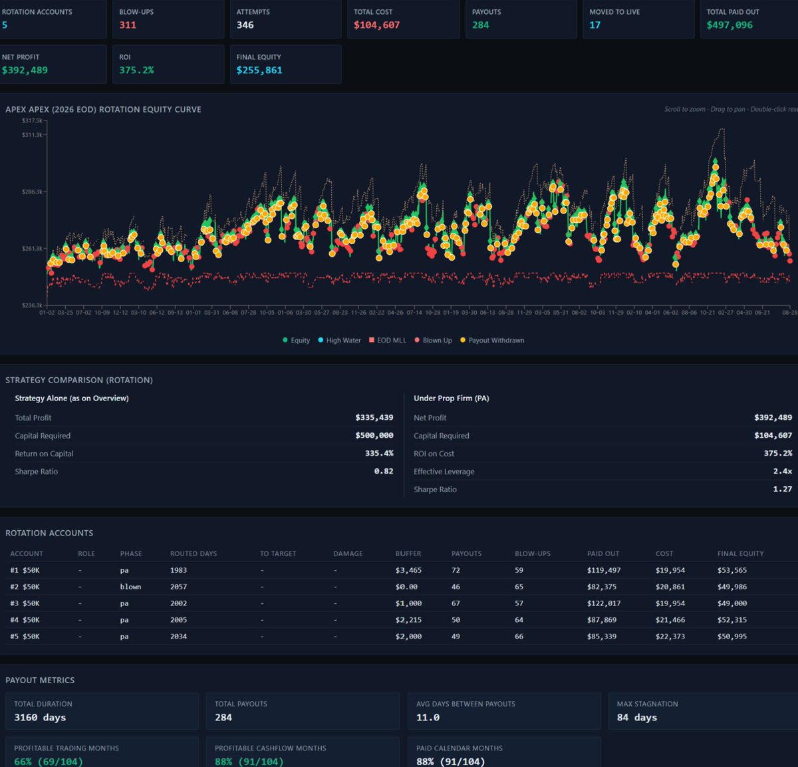798x767 pixels.
Task: Click the $286.3k y-axis gridline label
Action: coord(32,192)
